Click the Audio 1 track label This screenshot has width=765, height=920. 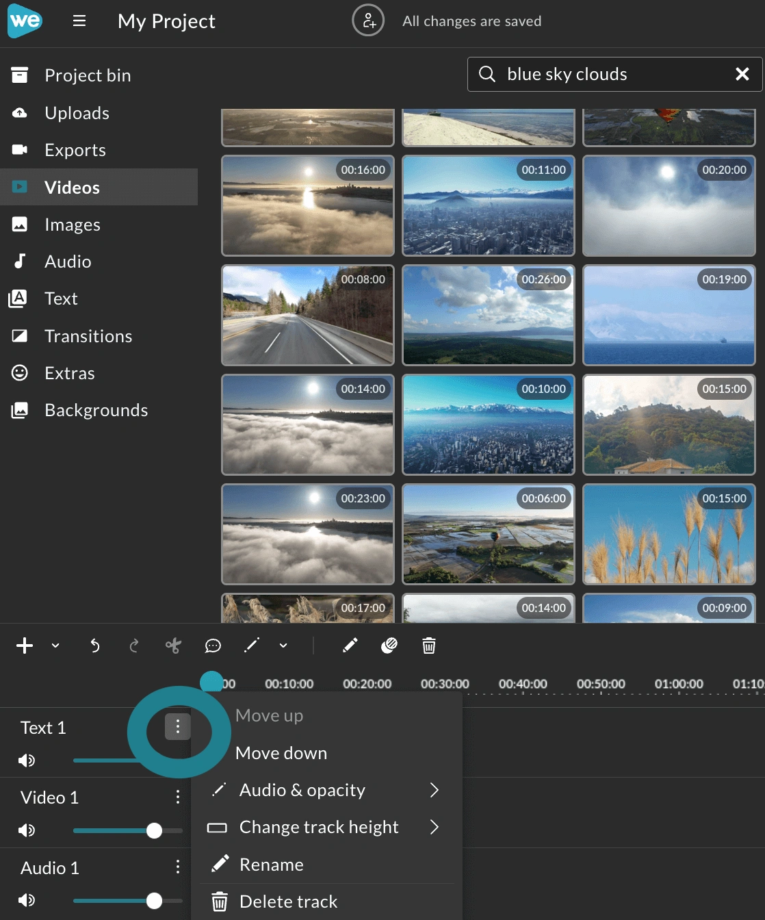pos(50,868)
